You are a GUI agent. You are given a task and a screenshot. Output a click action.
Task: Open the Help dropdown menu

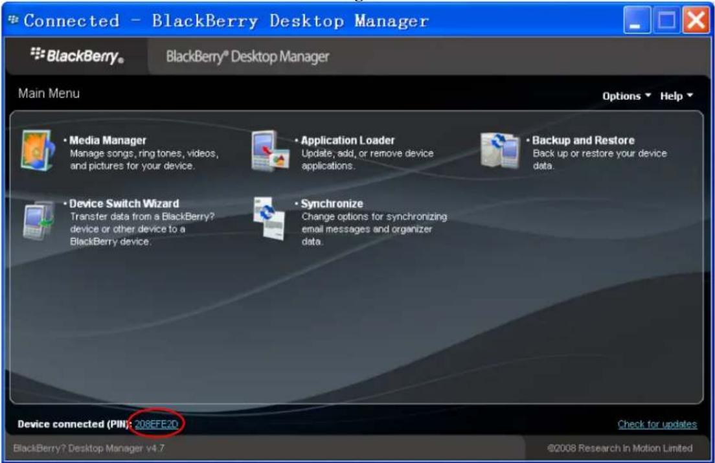[676, 96]
